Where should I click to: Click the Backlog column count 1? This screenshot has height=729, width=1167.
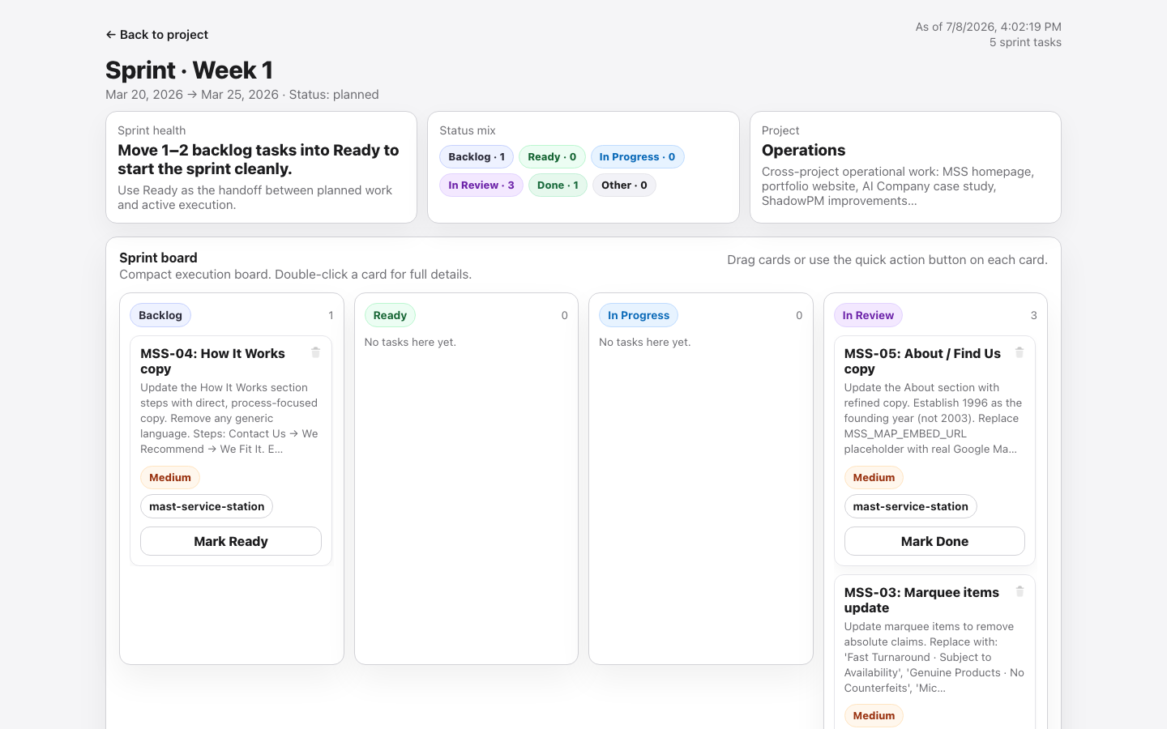[x=331, y=316]
